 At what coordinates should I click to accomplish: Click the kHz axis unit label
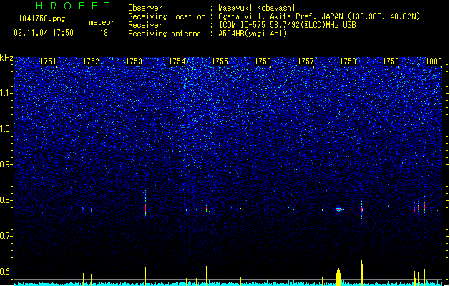6,58
